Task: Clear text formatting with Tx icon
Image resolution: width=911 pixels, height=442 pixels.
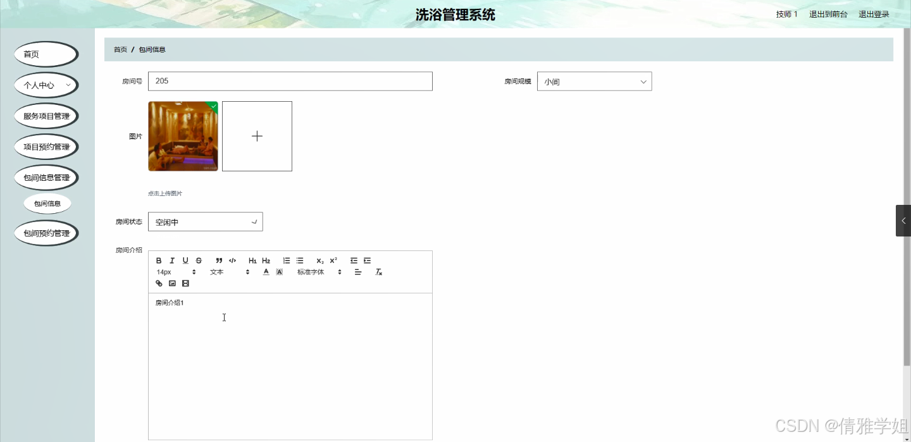Action: (x=379, y=272)
